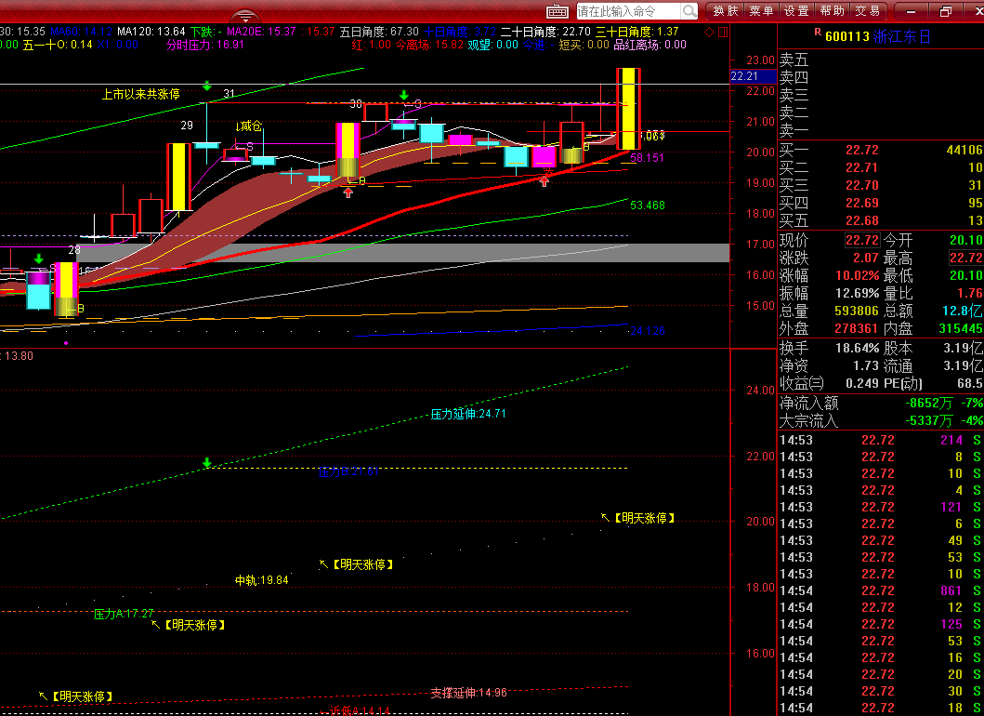Click the red diamond icon above chart
This screenshot has width=984, height=716.
tap(709, 32)
